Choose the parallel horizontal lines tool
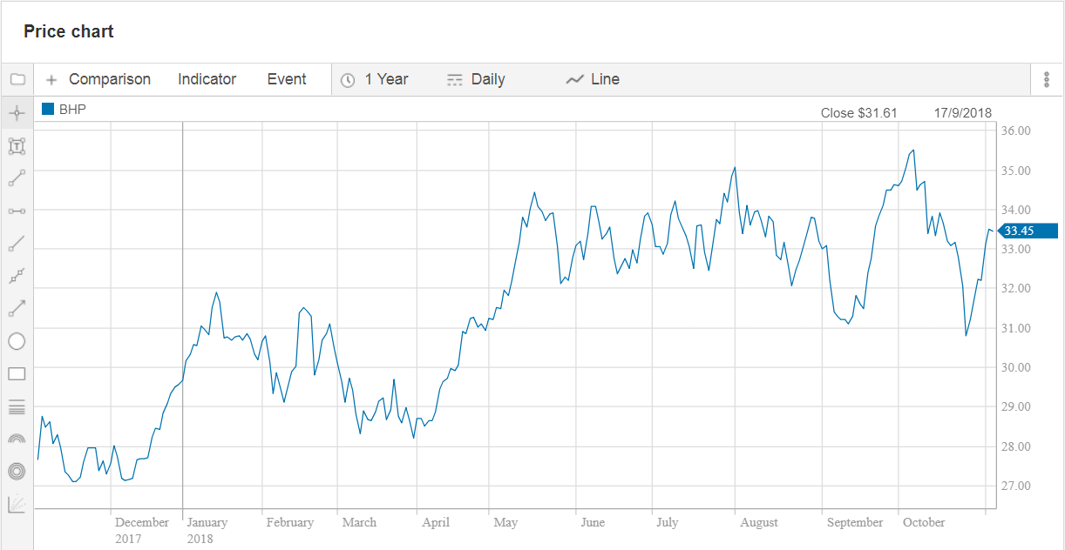Viewport: 1065px width, 550px height. coord(17,406)
